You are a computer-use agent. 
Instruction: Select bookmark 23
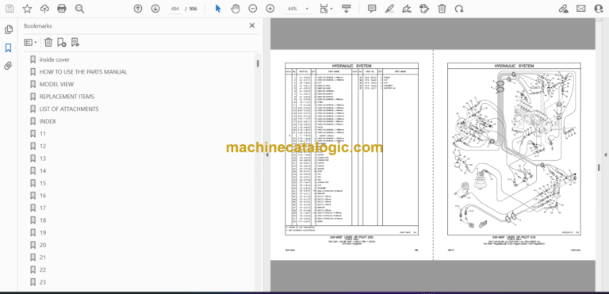pyautogui.click(x=42, y=282)
